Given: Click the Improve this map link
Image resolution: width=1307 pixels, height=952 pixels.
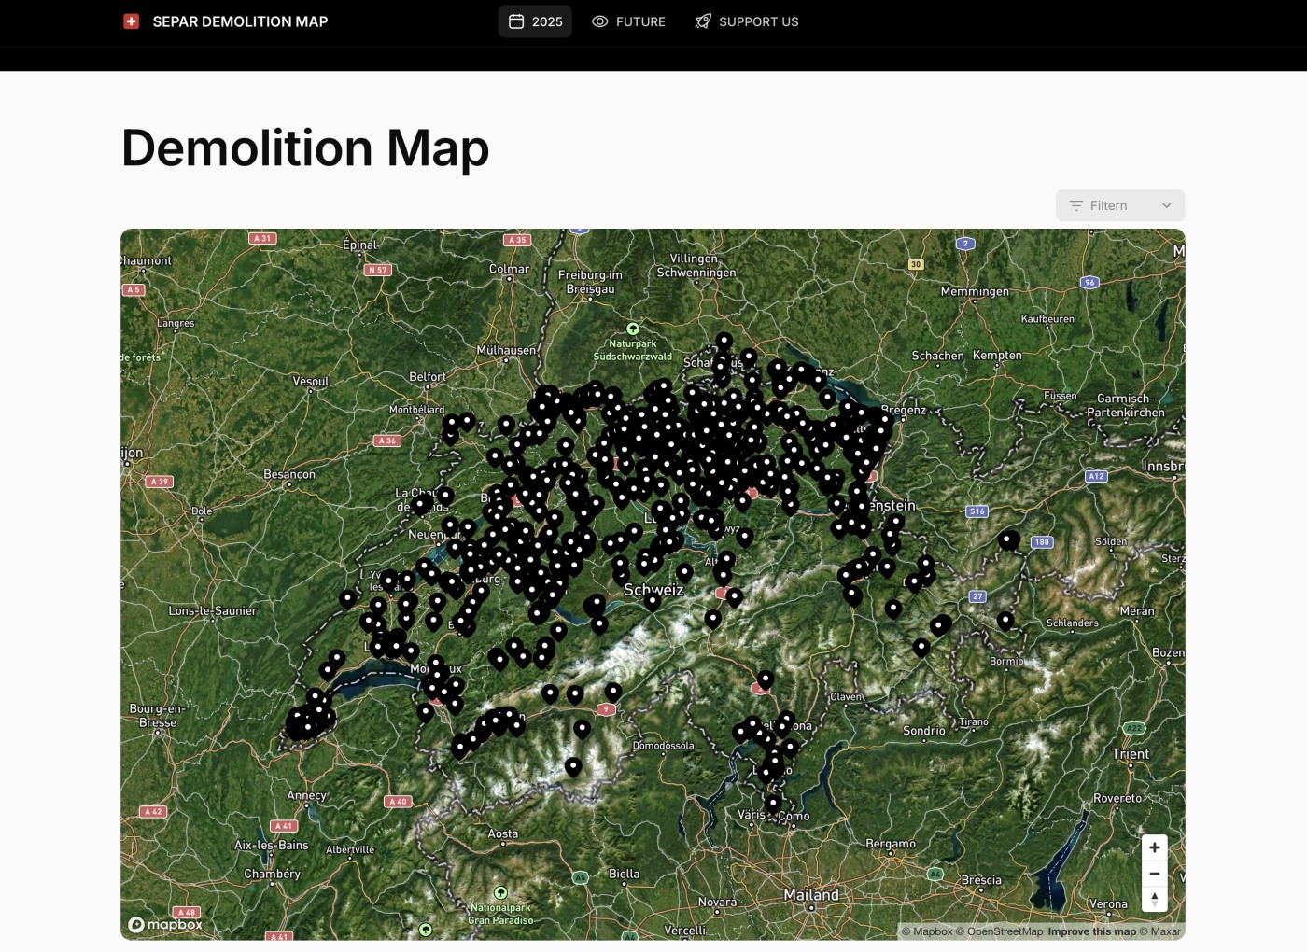Looking at the screenshot, I should pos(1092,931).
